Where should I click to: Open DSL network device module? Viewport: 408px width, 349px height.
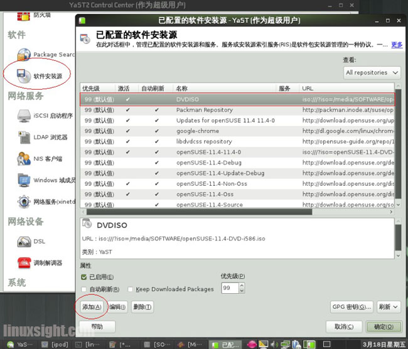31,241
